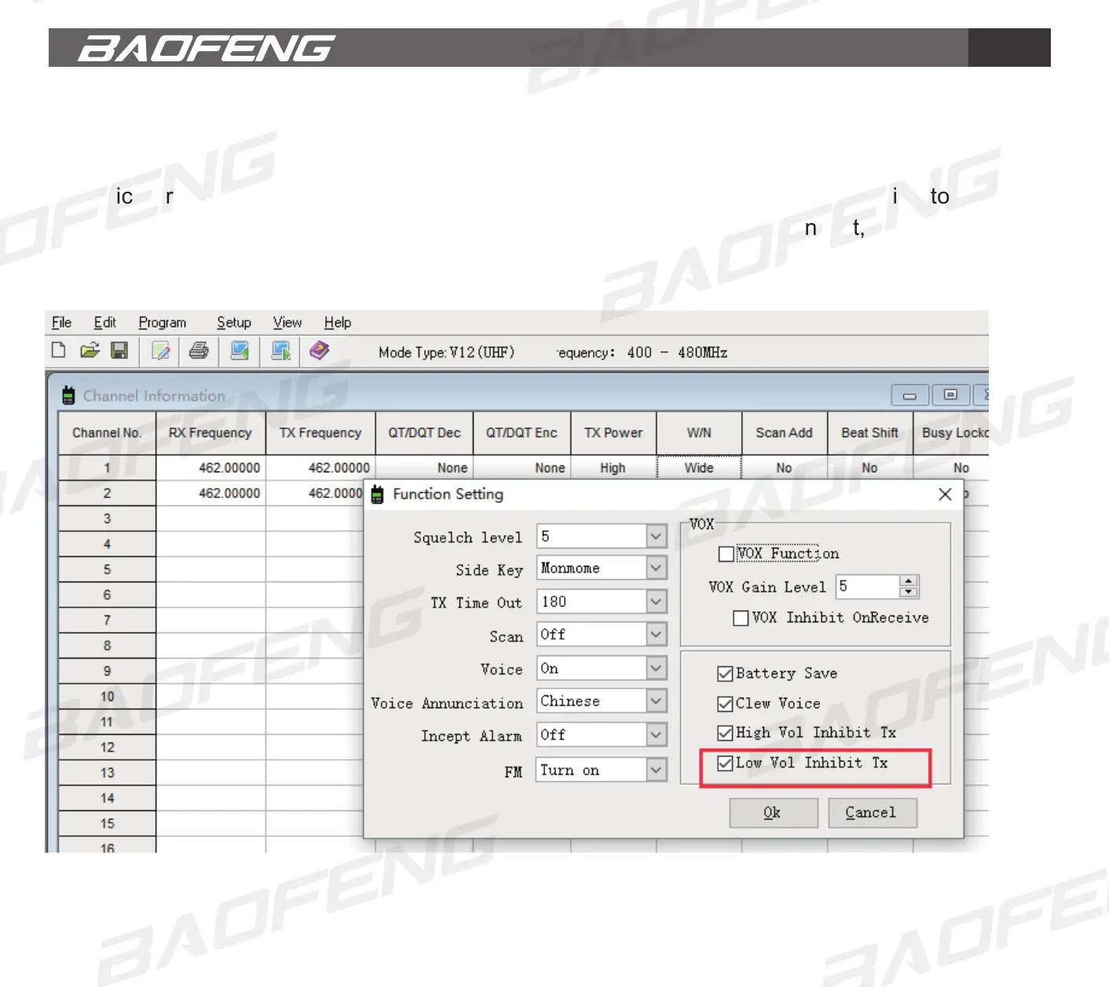Expand the Scan dropdown in Function Setting

(x=656, y=635)
